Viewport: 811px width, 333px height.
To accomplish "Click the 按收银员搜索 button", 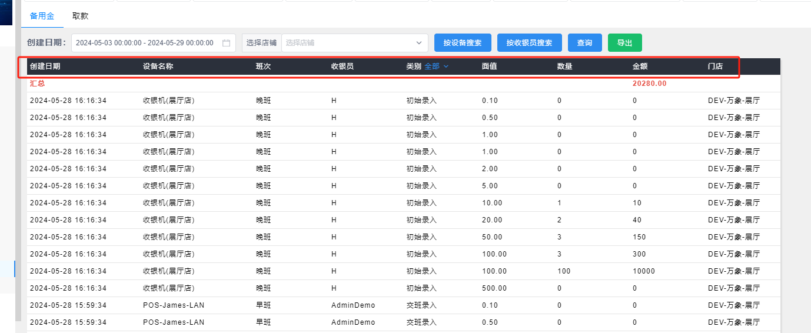I will pyautogui.click(x=529, y=43).
